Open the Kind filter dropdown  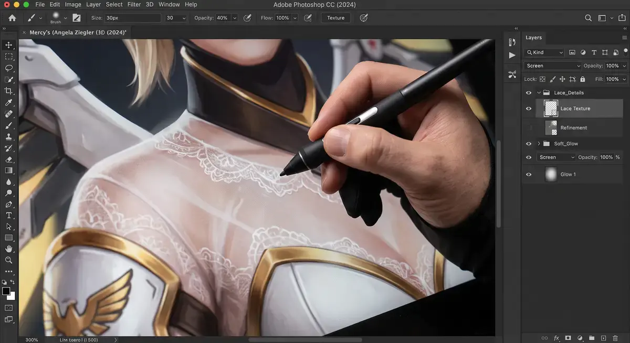tap(544, 52)
